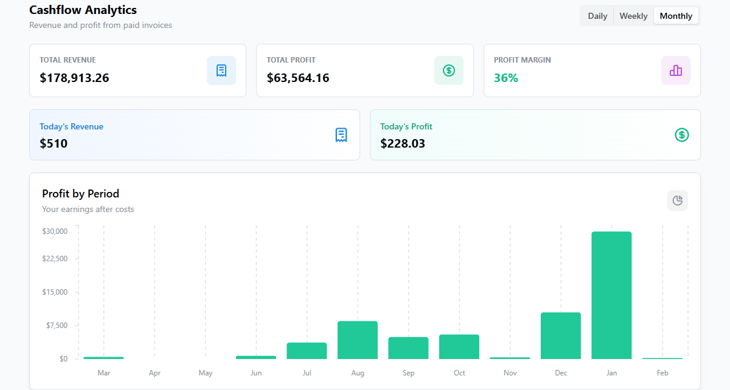Click the October profit bar
The width and height of the screenshot is (730, 390).
pos(459,346)
